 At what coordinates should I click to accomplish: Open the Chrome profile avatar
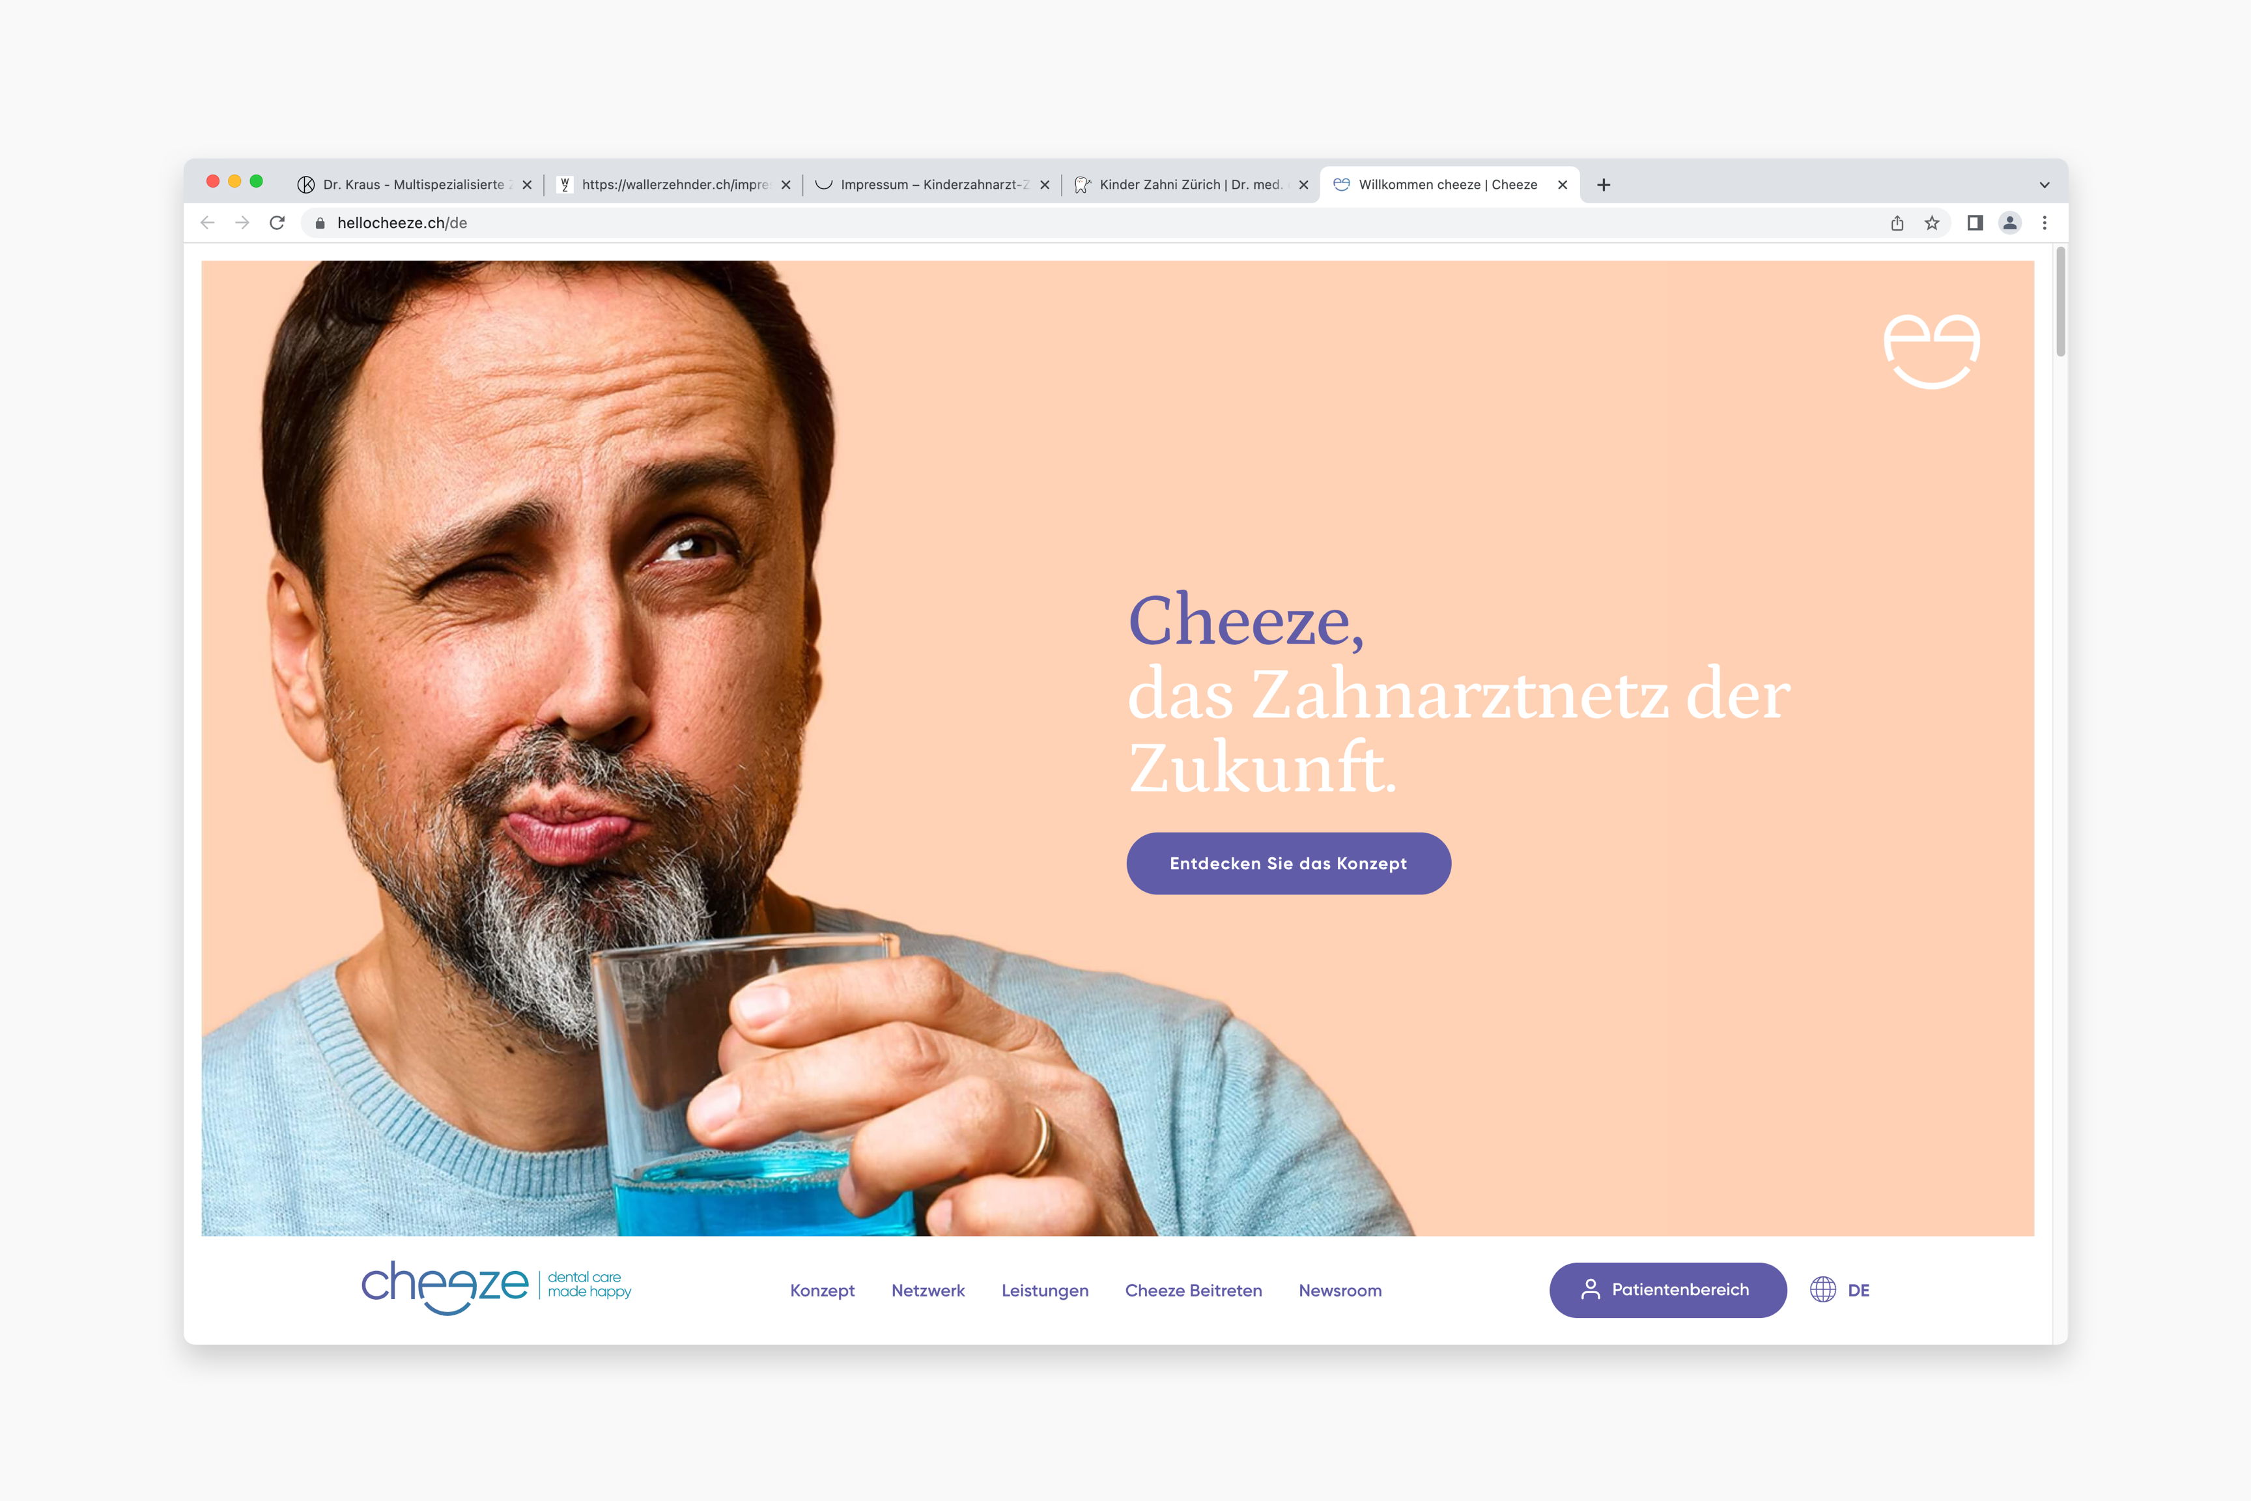(x=2010, y=223)
